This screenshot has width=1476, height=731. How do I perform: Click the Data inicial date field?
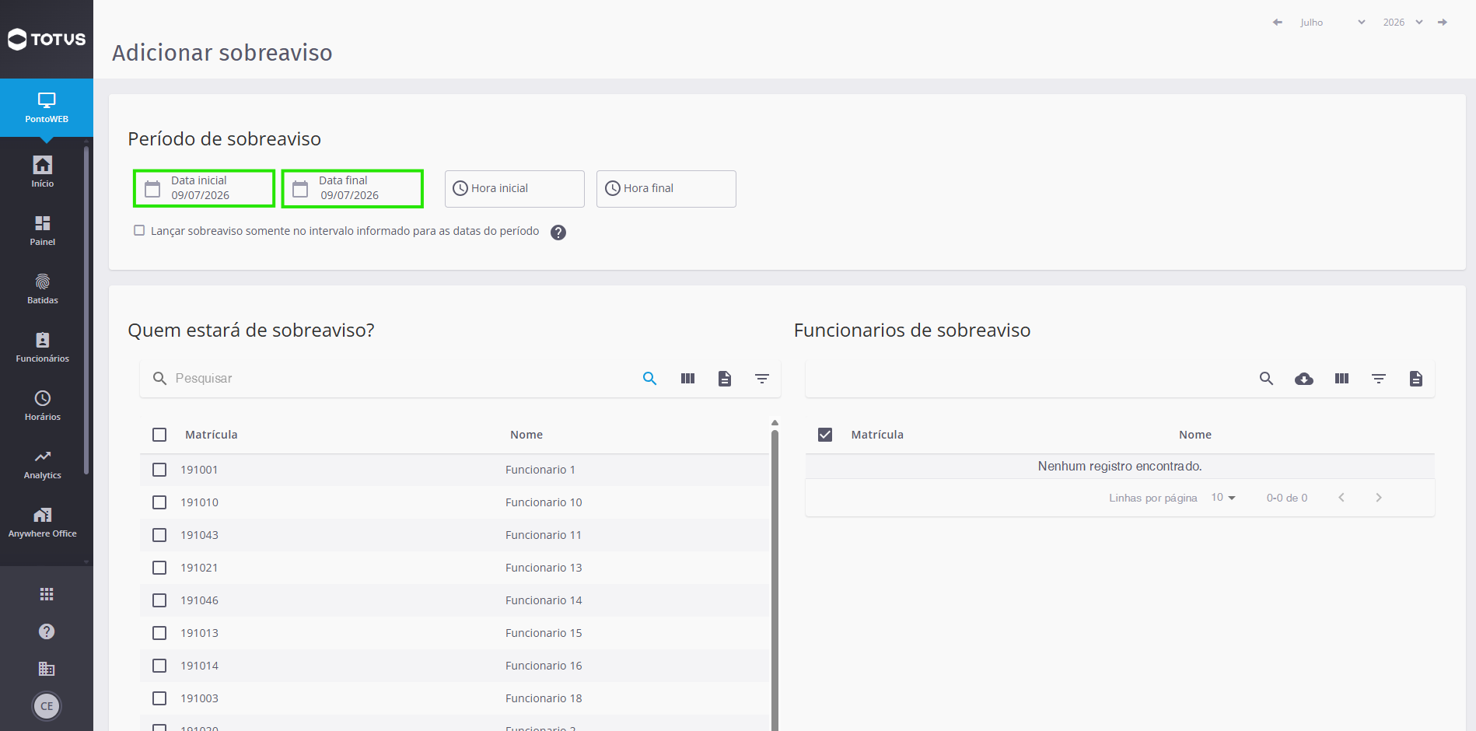pos(205,188)
